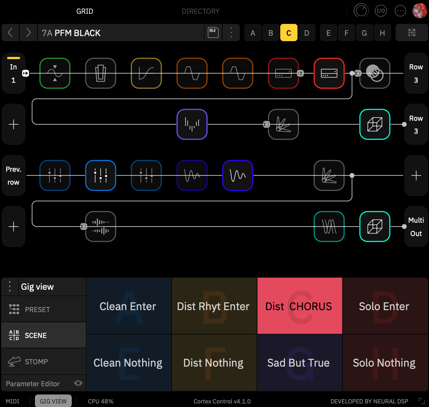
Task: Select the bright blue active EQ block
Action: [100, 176]
